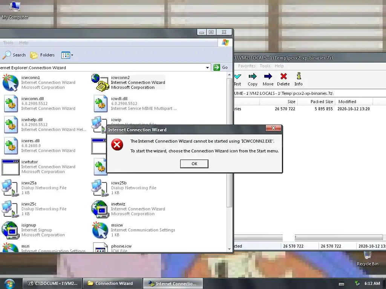
Task: Select the icwx25b dialup file icon
Action: click(x=100, y=188)
